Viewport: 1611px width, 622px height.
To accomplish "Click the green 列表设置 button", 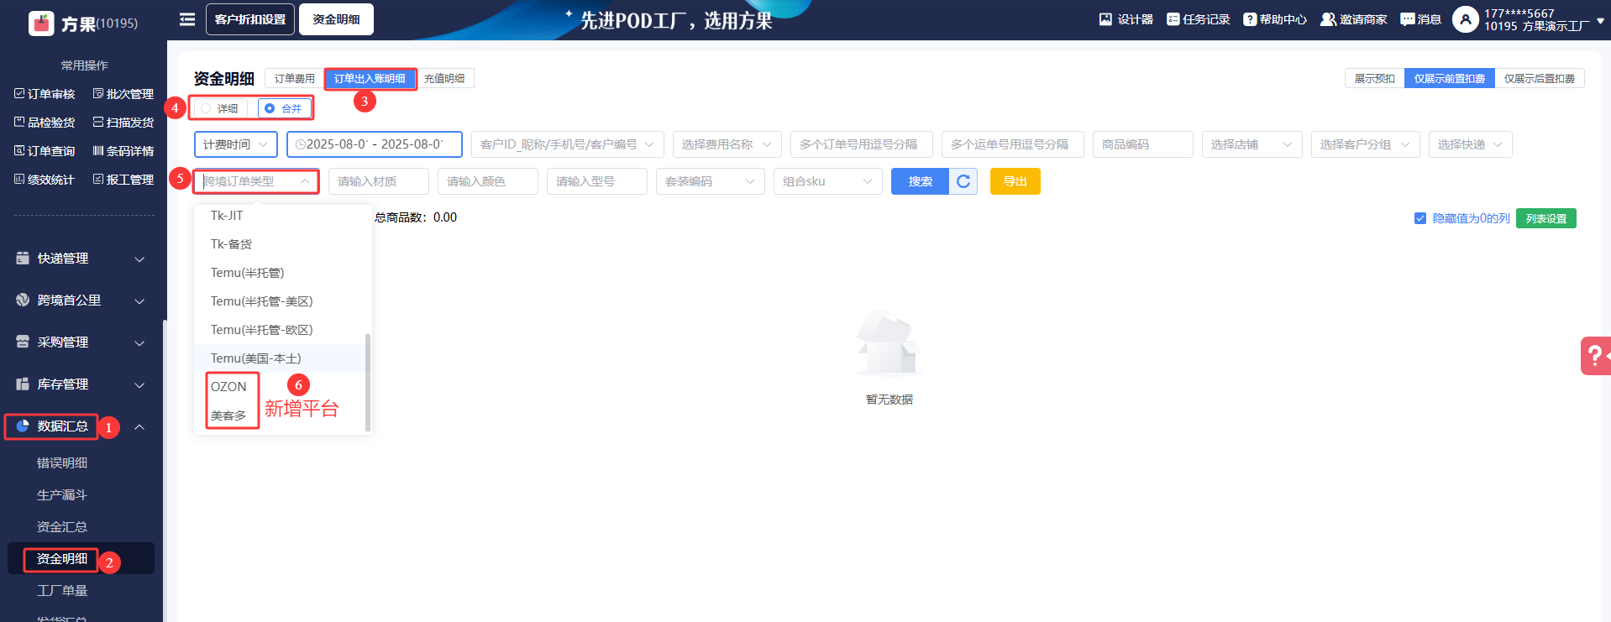I will 1545,218.
